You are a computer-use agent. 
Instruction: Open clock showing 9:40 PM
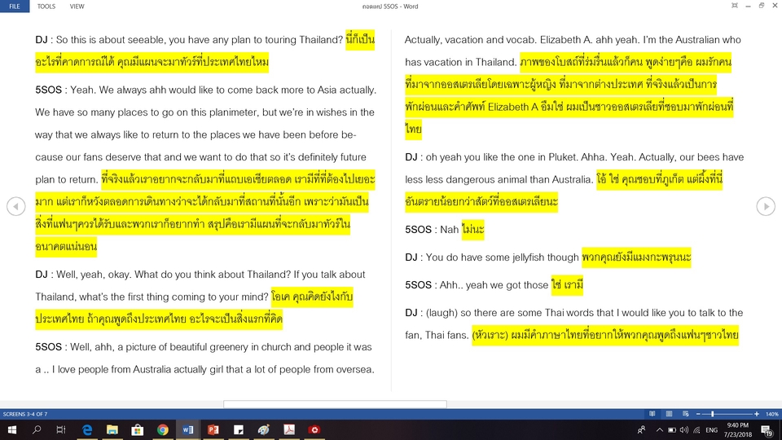click(738, 429)
